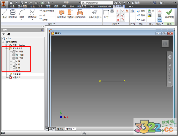The width and height of the screenshot is (178, 136).
Task: Select the 分模线 silhouette curve tool
Action: (x=70, y=14)
